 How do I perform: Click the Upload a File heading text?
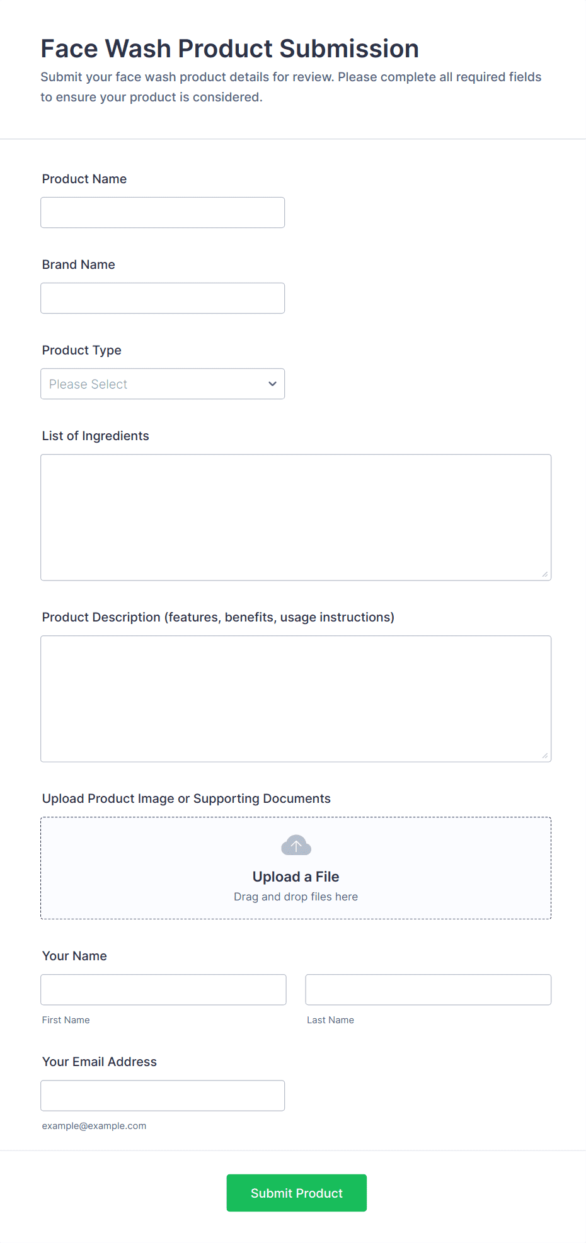tap(296, 877)
